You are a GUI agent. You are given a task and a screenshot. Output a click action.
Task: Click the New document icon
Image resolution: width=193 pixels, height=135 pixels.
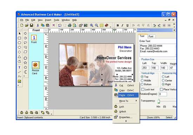[x=22, y=25]
